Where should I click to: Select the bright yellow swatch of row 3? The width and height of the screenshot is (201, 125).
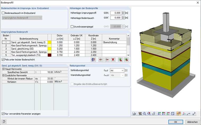click(49, 49)
